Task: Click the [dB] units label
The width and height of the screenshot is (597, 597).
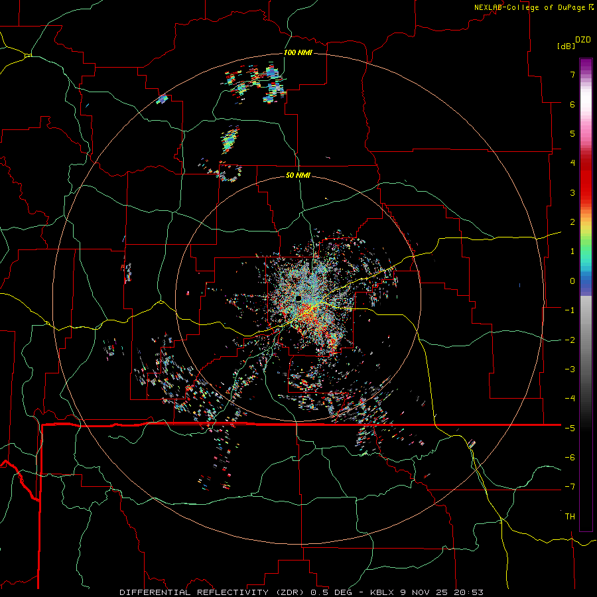Action: [566, 46]
